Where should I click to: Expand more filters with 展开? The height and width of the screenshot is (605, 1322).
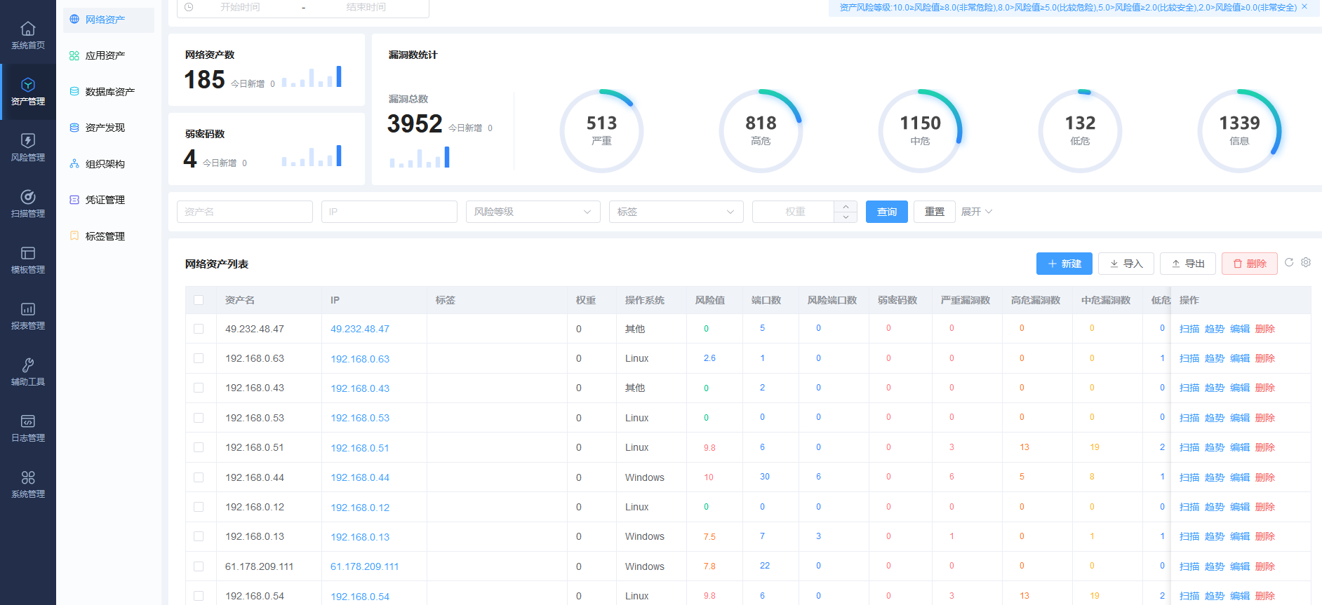tap(977, 212)
